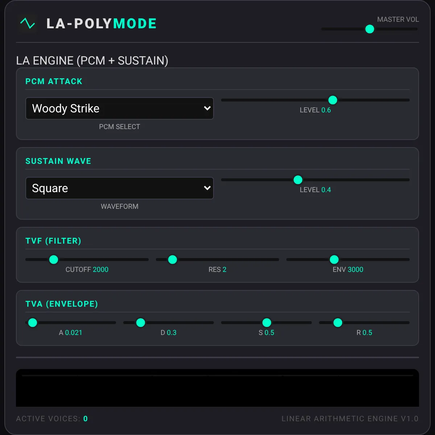This screenshot has width=435, height=435.
Task: Click the Sustain Wave level slider knob
Action: click(298, 180)
